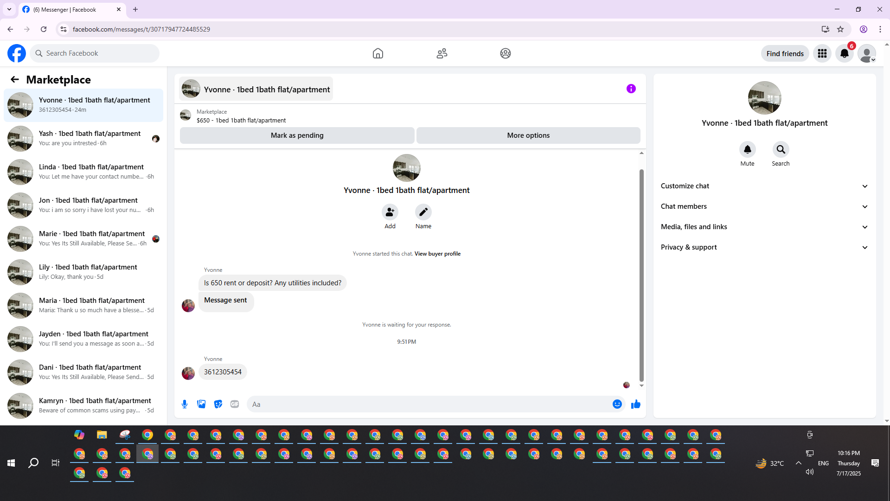890x501 pixels.
Task: Expand Media, files and links section
Action: [765, 227]
